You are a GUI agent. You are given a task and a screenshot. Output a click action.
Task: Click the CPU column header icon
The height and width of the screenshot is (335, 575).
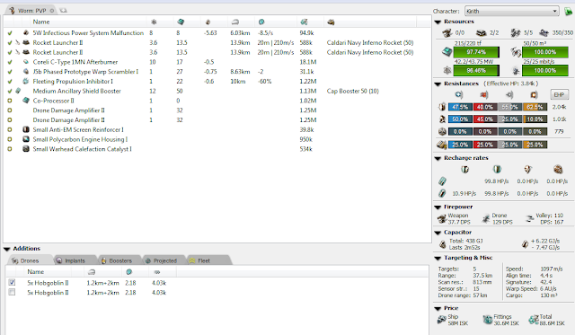pos(181,22)
